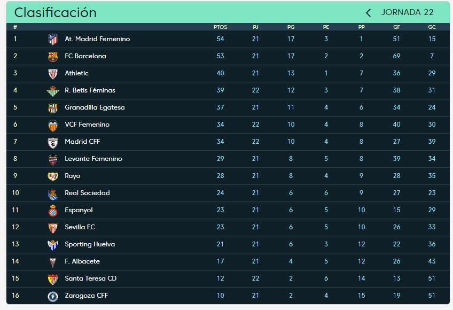Open the Espanyol team link
The image size is (453, 310).
[79, 210]
